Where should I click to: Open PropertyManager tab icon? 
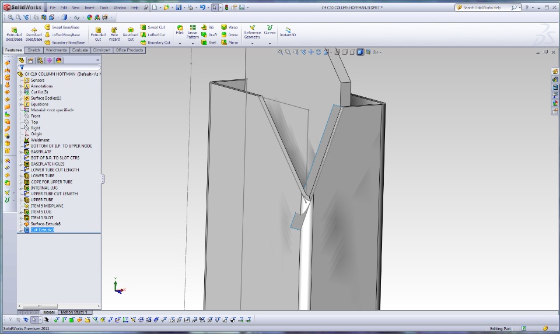(x=31, y=60)
